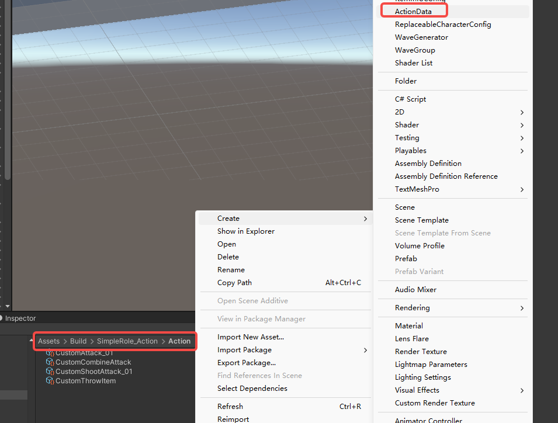
Task: Expand the Import Package submenu
Action: [365, 350]
